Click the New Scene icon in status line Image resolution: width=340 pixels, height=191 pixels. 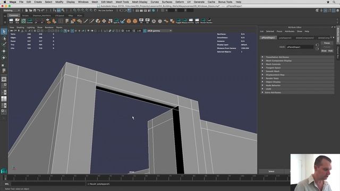pyautogui.click(x=27, y=11)
